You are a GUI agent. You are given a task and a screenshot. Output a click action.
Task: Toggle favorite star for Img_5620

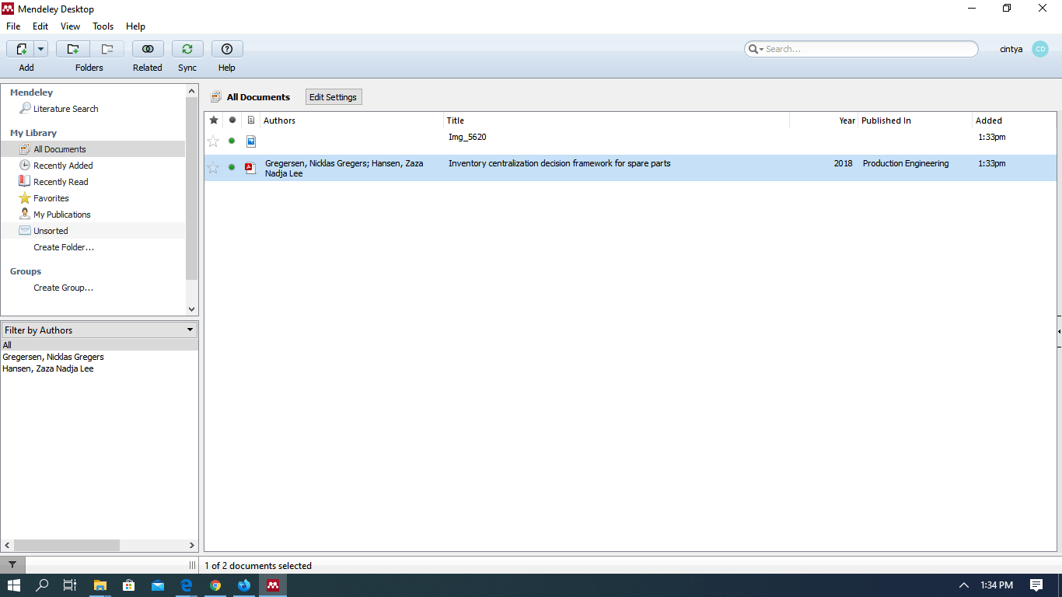pyautogui.click(x=213, y=141)
